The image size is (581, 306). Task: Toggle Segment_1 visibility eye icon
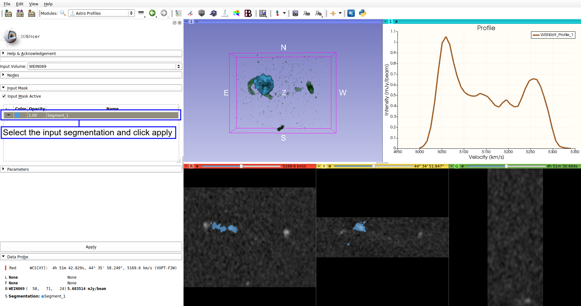click(x=8, y=115)
